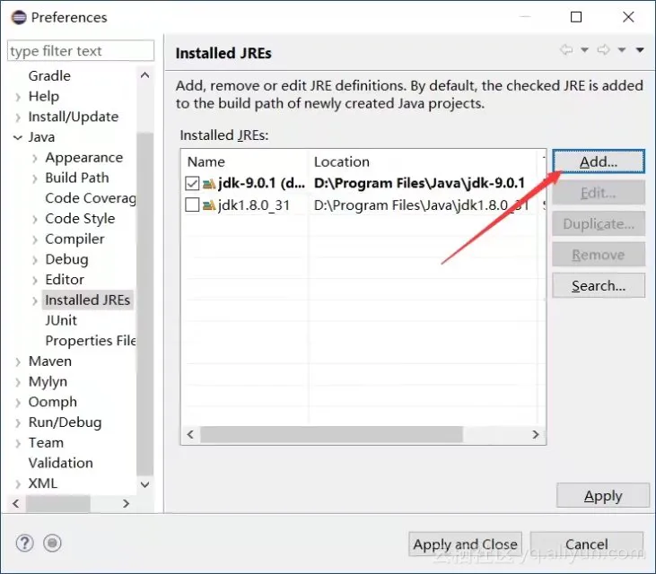Expand the Maven tree node
Image resolution: width=656 pixels, height=574 pixels.
(x=18, y=361)
